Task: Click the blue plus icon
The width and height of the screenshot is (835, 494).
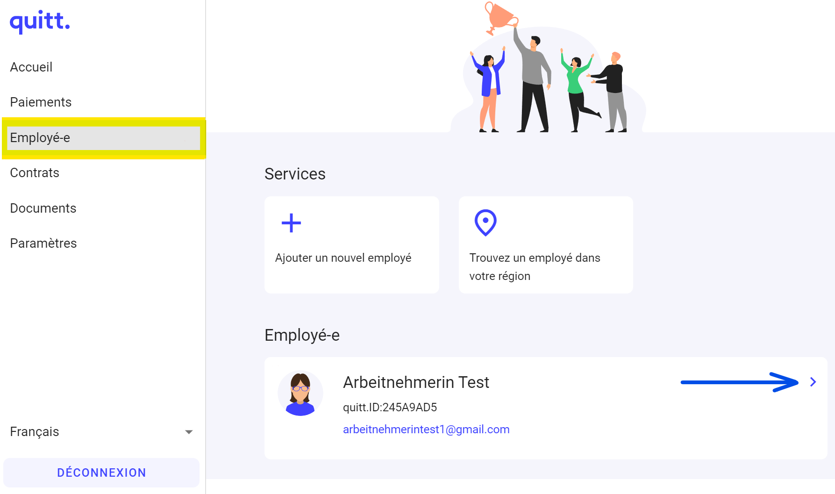Action: point(291,223)
